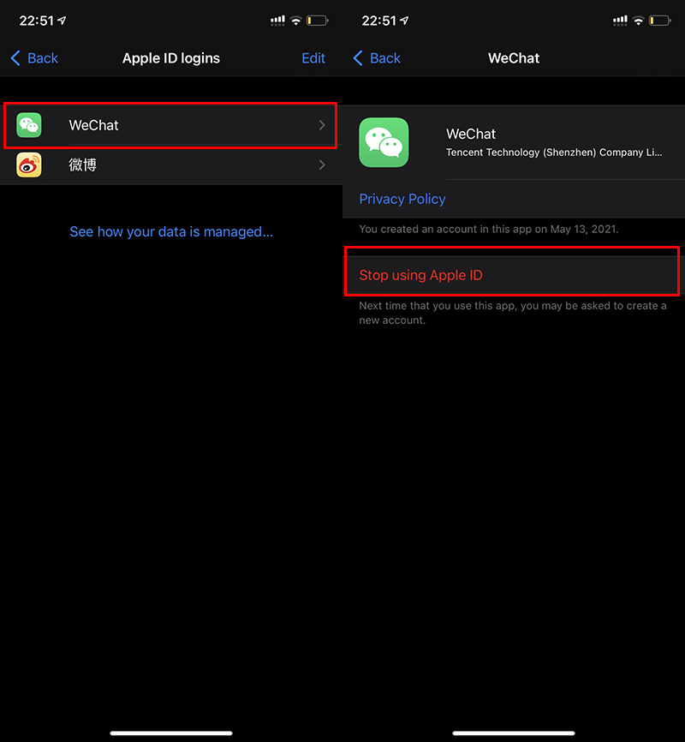Tap large WeChat app icon on detail screen
The image size is (685, 742).
(x=384, y=142)
